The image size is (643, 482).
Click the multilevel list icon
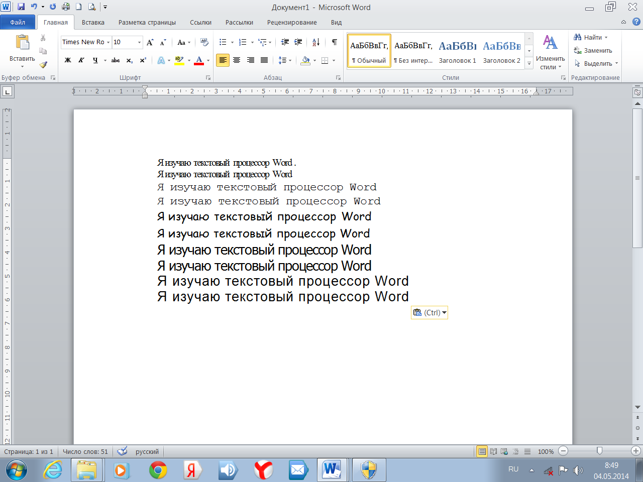click(262, 42)
